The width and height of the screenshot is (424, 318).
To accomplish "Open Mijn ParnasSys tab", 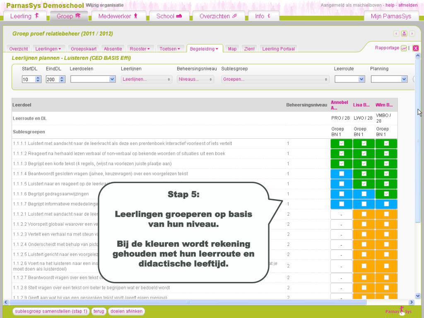I will (391, 16).
